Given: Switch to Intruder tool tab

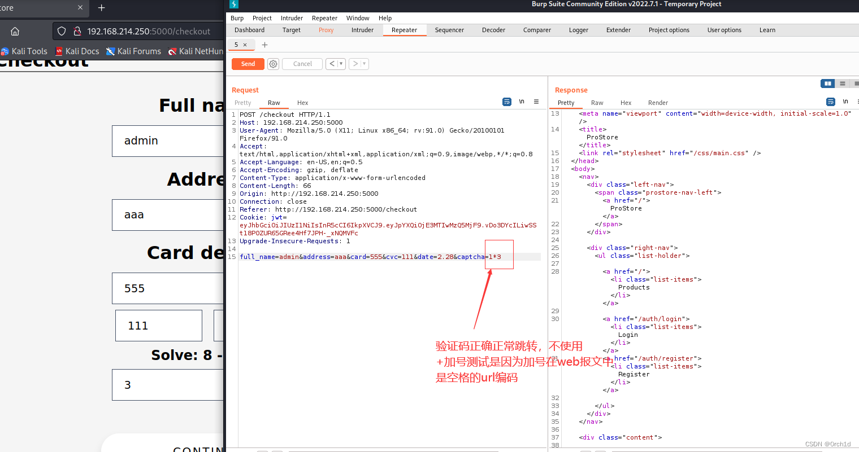Looking at the screenshot, I should (362, 30).
